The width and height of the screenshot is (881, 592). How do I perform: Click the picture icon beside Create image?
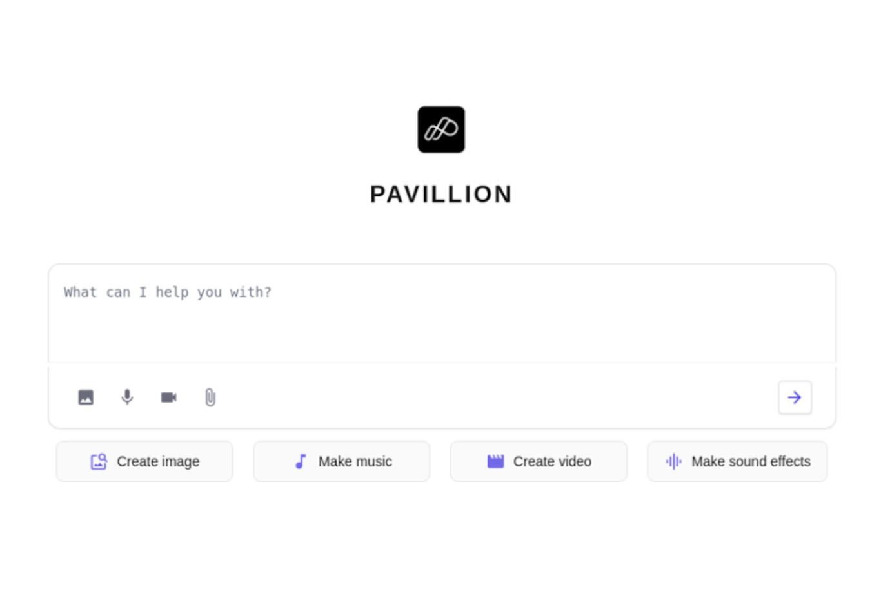99,461
